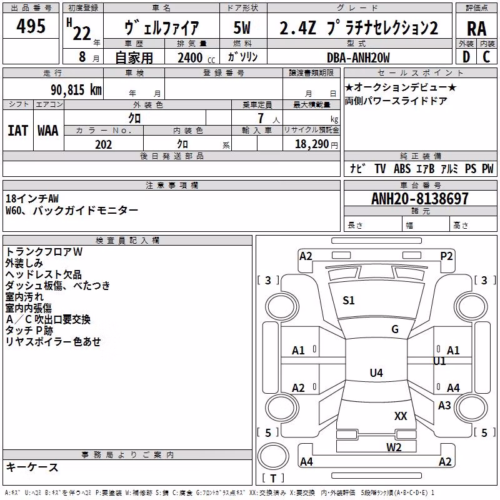
Task: Click exterior grade D
Action: [466, 57]
